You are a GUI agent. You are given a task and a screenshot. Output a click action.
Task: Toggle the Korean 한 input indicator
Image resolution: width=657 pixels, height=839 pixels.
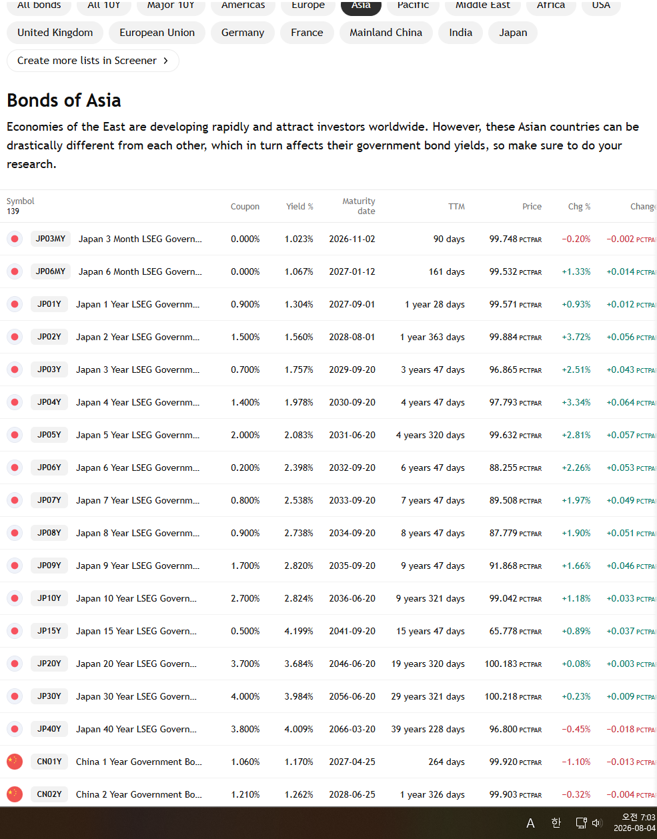click(x=556, y=823)
